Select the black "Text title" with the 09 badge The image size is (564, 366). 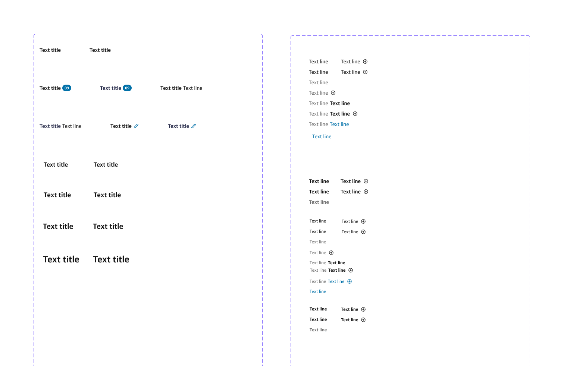(50, 88)
